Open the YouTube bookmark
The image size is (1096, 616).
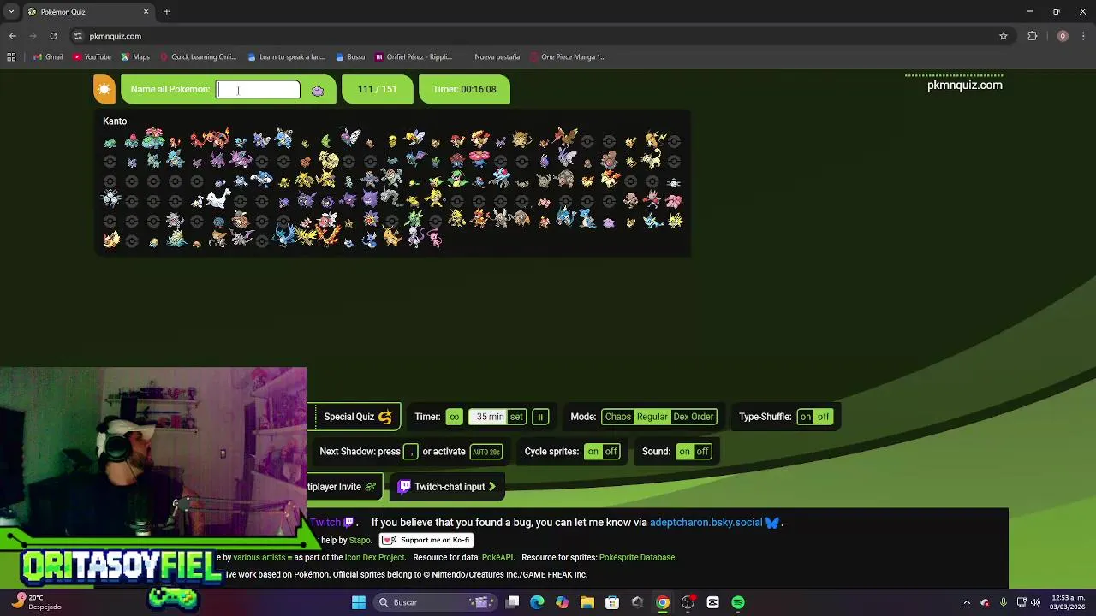(92, 57)
